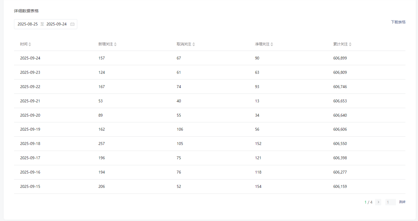Sort table by 取消关注 column arrows

194,44
